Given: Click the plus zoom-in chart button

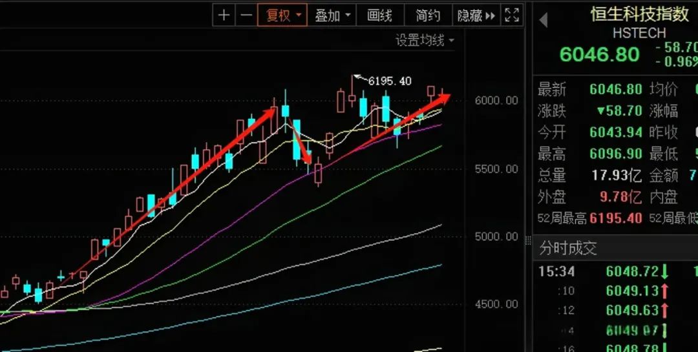Looking at the screenshot, I should point(224,16).
